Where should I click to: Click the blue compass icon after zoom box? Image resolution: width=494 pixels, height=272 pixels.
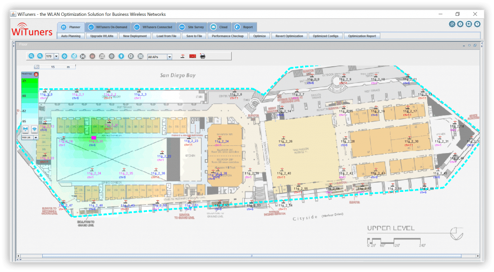65,56
